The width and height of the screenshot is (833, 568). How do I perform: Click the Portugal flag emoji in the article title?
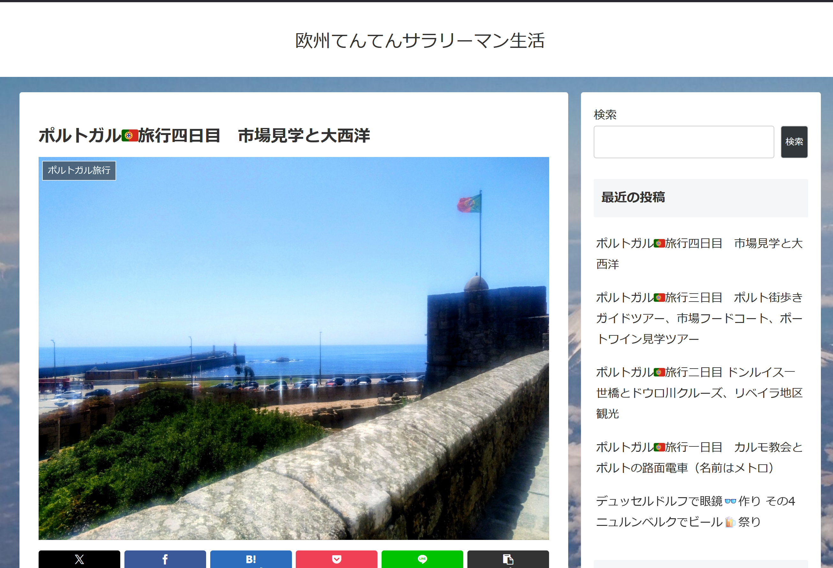(x=130, y=136)
